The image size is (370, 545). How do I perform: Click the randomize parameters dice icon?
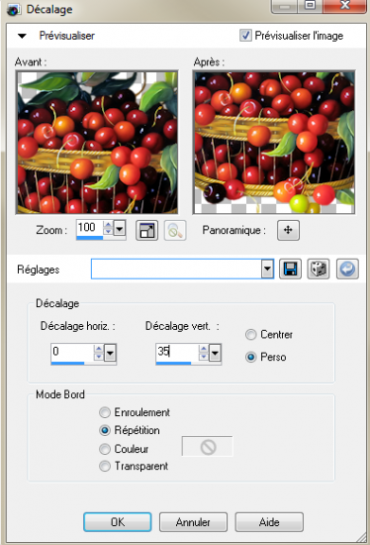coord(319,269)
